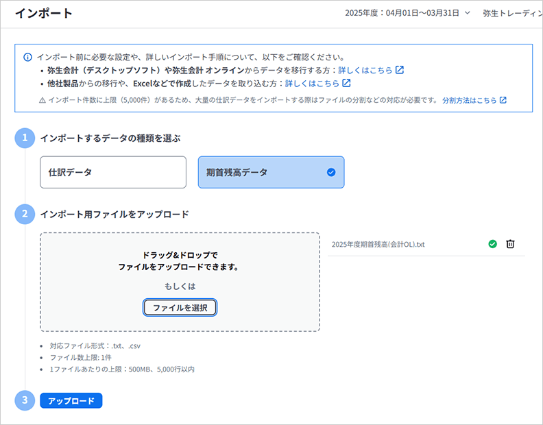Select the 仕訳データ data type option
The width and height of the screenshot is (543, 425).
[x=113, y=172]
